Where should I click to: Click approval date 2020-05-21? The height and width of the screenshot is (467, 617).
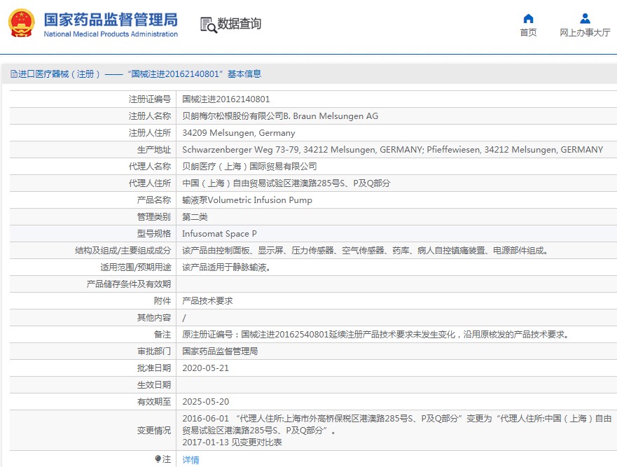tap(205, 368)
